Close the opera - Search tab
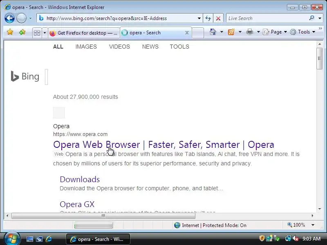Viewport: 327px width, 245px height. click(187, 33)
